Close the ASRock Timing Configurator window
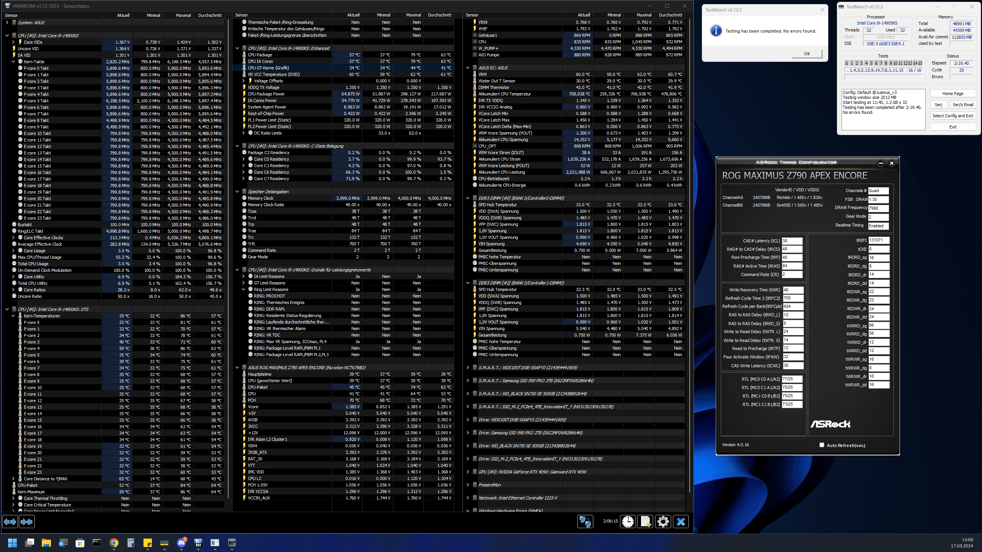Viewport: 982px width, 552px height. (x=892, y=163)
